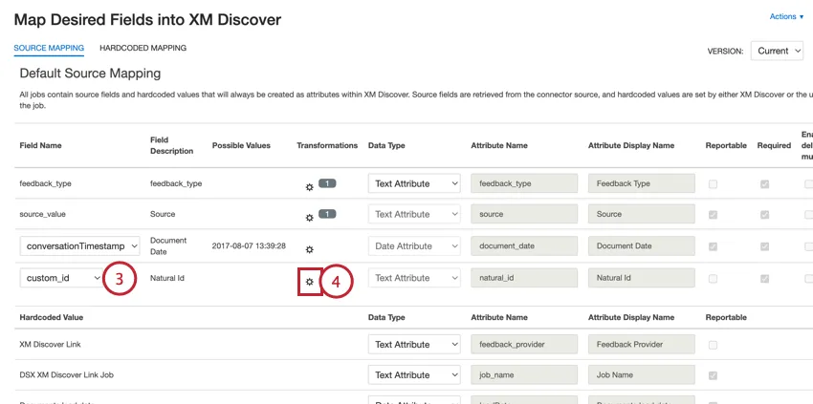Click the natural_id attribute name field
Image resolution: width=813 pixels, height=404 pixels.
pos(524,278)
